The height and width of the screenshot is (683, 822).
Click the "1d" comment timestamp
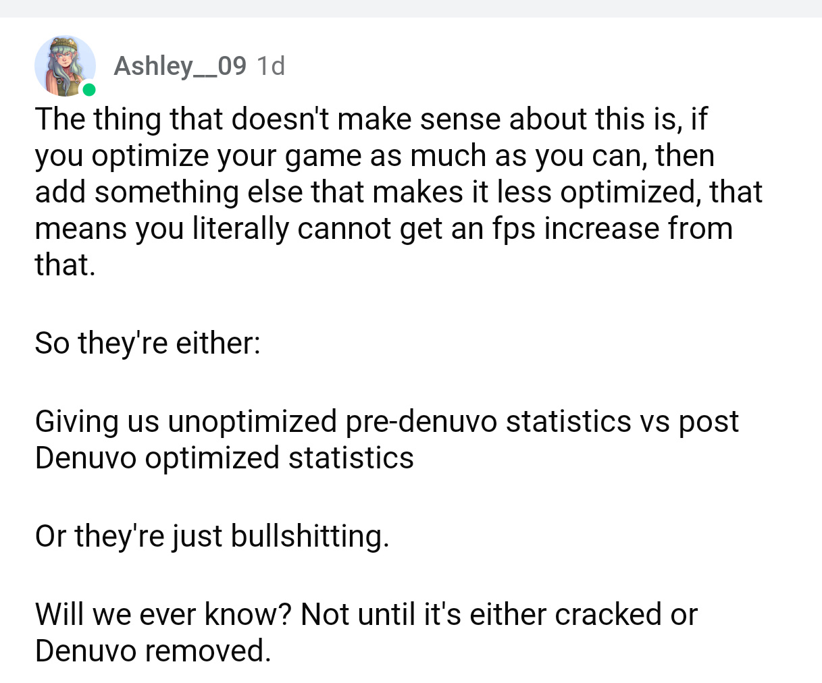click(x=271, y=65)
